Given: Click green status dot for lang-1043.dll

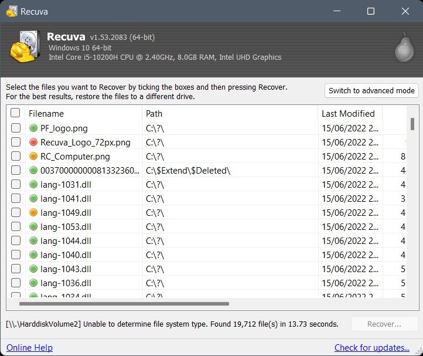Looking at the screenshot, I should click(x=33, y=269).
